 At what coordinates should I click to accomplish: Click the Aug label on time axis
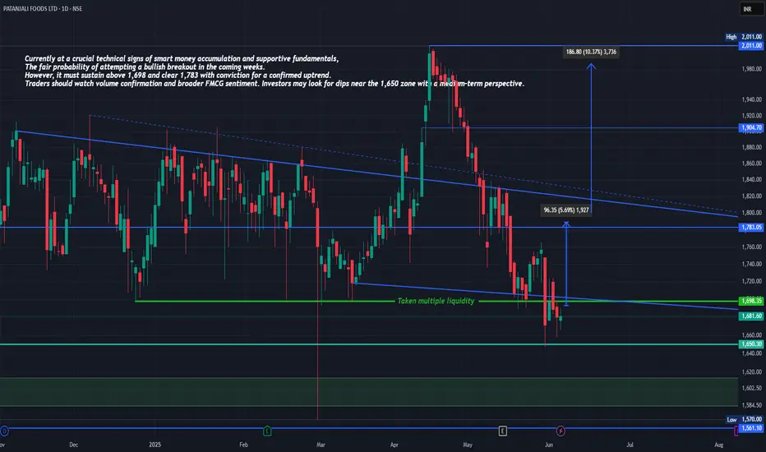718,445
